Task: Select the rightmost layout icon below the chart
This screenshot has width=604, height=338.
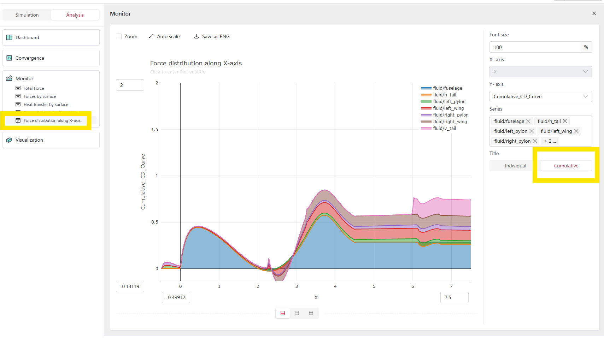Action: point(311,313)
